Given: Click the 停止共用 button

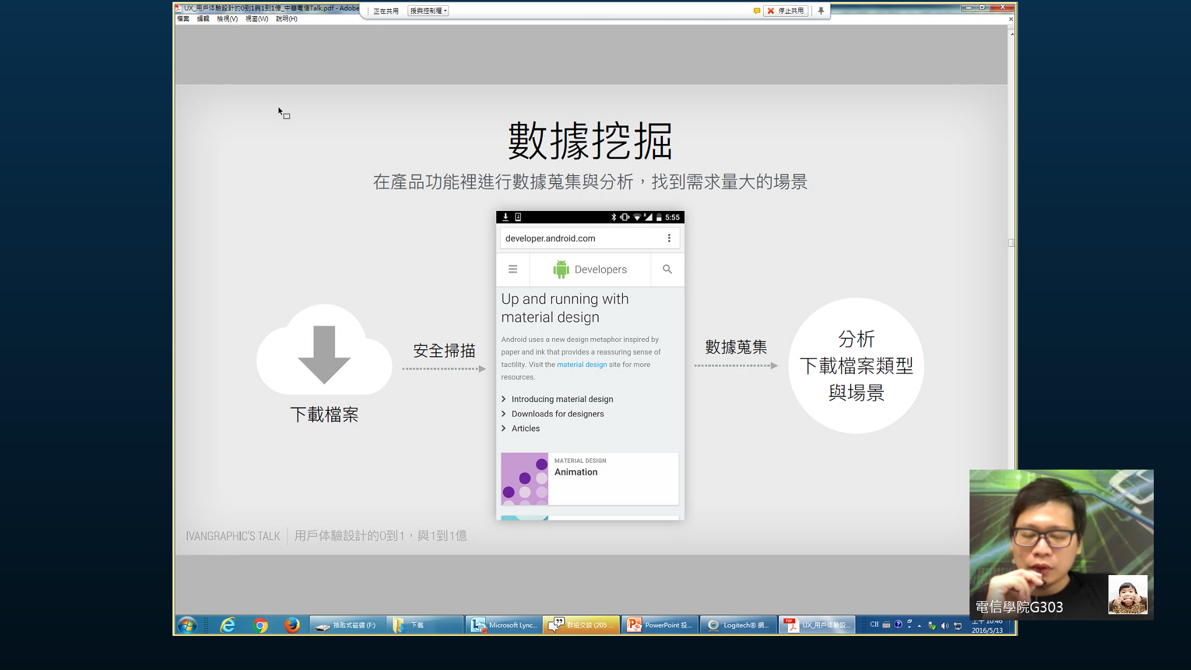Looking at the screenshot, I should tap(786, 11).
